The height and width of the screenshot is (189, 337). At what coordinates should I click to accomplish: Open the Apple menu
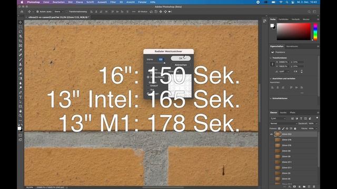tap(22, 2)
